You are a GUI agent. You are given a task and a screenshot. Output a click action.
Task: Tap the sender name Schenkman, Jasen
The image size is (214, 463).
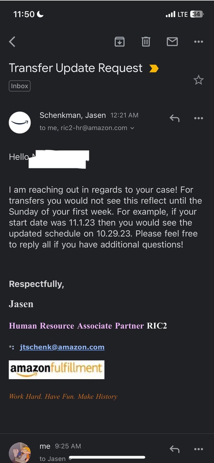click(x=73, y=115)
